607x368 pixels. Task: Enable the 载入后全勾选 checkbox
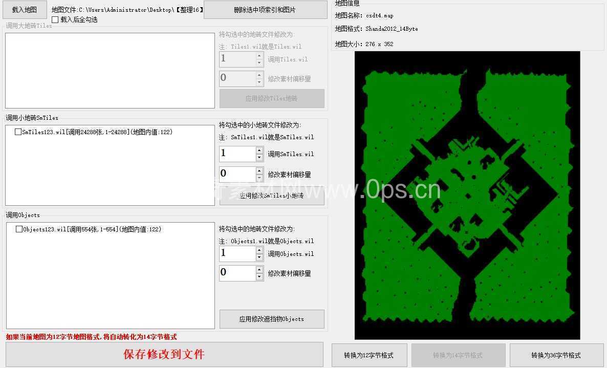[x=55, y=19]
